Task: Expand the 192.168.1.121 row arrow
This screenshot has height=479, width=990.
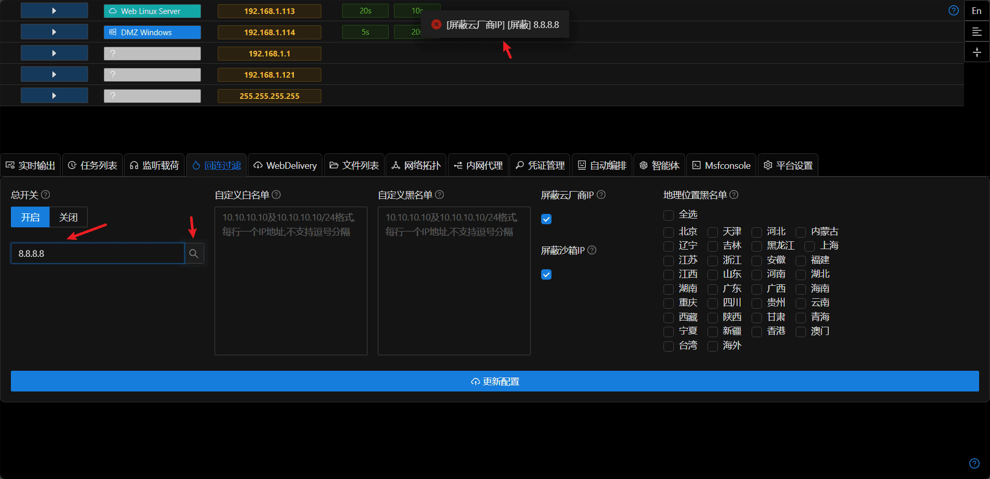Action: coord(54,75)
